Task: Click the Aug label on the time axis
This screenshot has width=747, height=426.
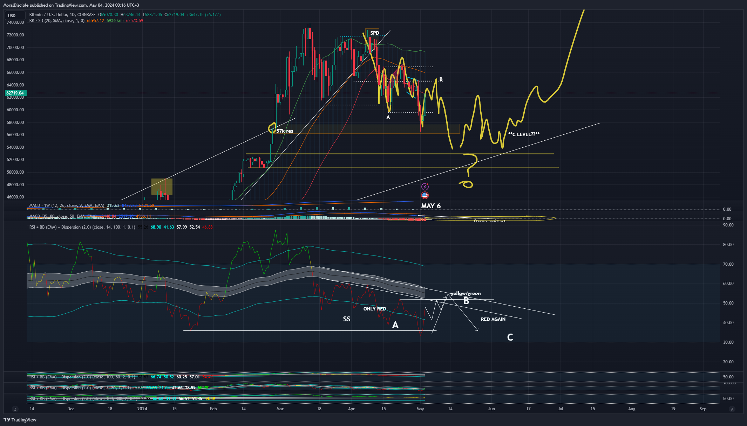Action: point(632,409)
